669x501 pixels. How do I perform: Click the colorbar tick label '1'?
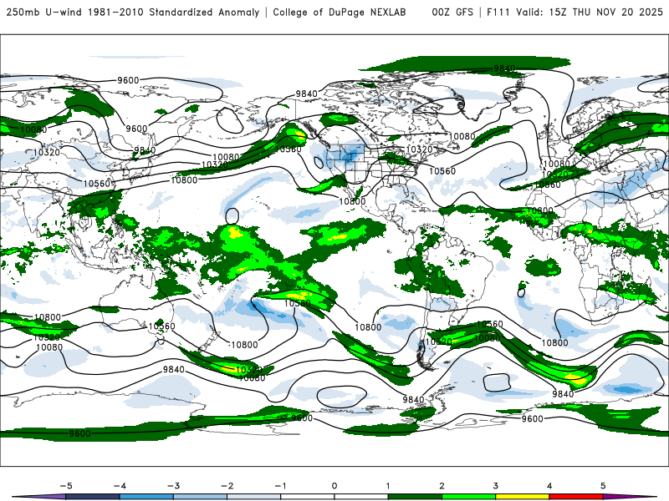pos(388,486)
